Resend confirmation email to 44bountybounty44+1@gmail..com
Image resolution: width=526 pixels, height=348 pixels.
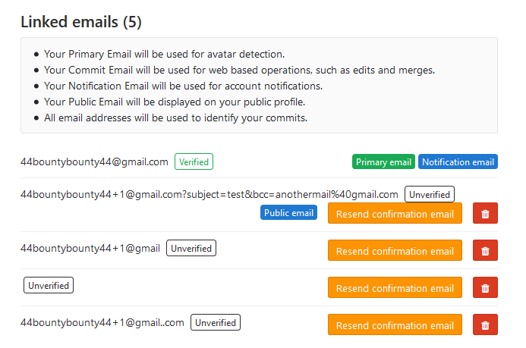[x=395, y=325]
